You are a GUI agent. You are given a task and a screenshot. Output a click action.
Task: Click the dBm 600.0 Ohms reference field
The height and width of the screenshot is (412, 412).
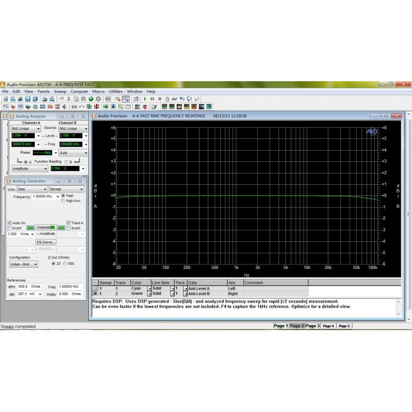click(x=29, y=287)
